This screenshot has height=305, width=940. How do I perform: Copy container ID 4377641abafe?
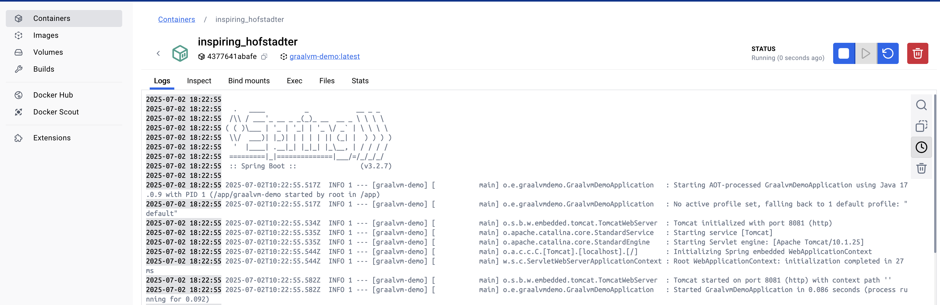[x=264, y=57]
